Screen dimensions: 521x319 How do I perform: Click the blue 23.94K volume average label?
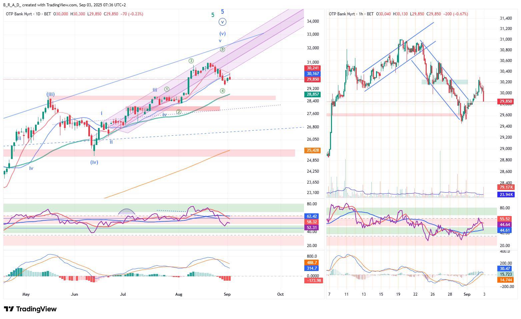coord(506,195)
